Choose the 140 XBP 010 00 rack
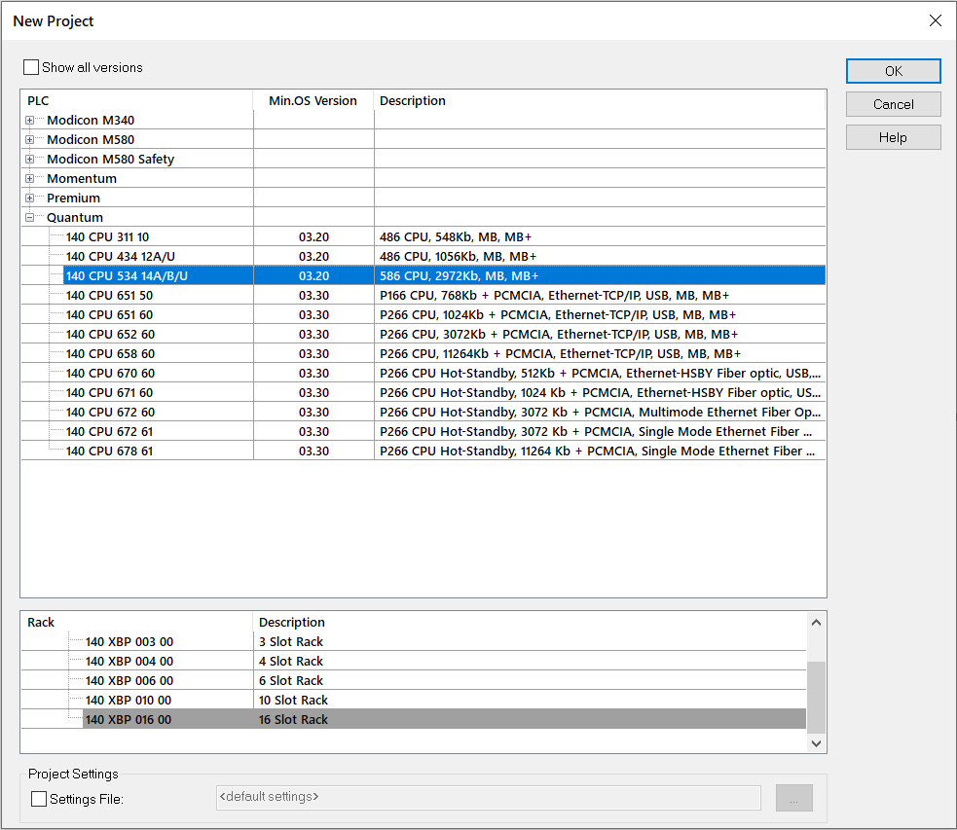This screenshot has width=957, height=830. (413, 701)
